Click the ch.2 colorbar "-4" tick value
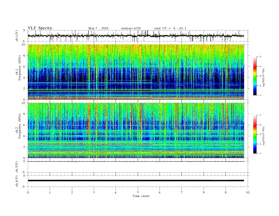The height and width of the screenshot is (216, 279). coord(260,125)
